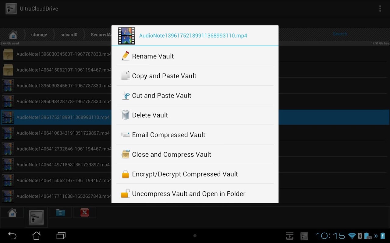The height and width of the screenshot is (243, 390).
Task: Select file AudioNote1396048428778-1967787830.mp4
Action: [56, 101]
